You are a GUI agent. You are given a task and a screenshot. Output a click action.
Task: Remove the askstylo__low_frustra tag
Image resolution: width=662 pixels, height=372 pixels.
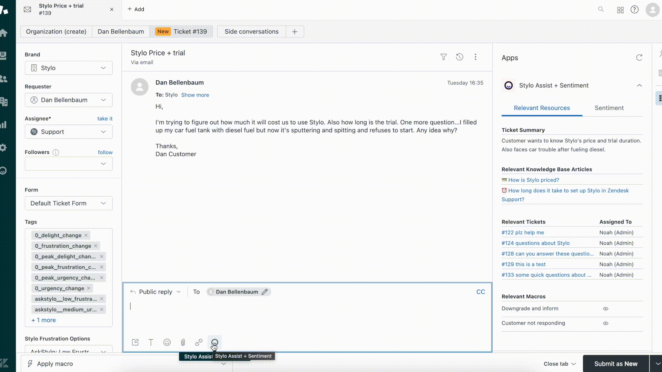102,299
